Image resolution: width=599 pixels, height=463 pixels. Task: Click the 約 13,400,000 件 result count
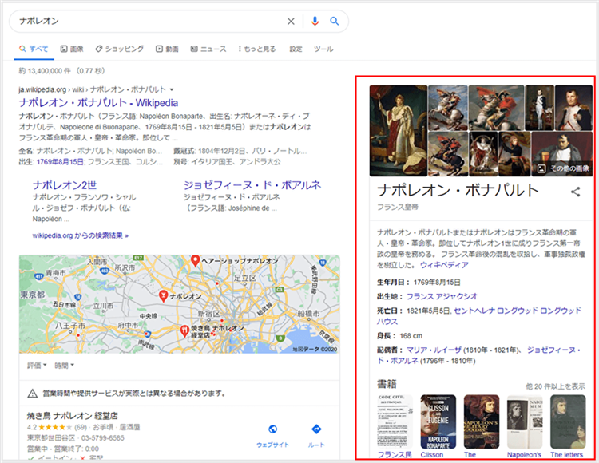click(61, 71)
